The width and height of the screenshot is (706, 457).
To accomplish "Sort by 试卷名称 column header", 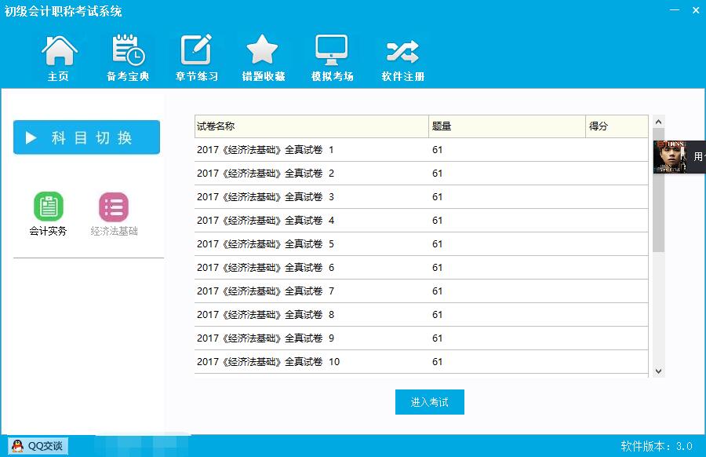I will pyautogui.click(x=311, y=126).
